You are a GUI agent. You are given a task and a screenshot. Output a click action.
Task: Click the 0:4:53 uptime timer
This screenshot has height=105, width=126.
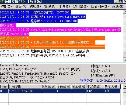[x=64, y=69]
